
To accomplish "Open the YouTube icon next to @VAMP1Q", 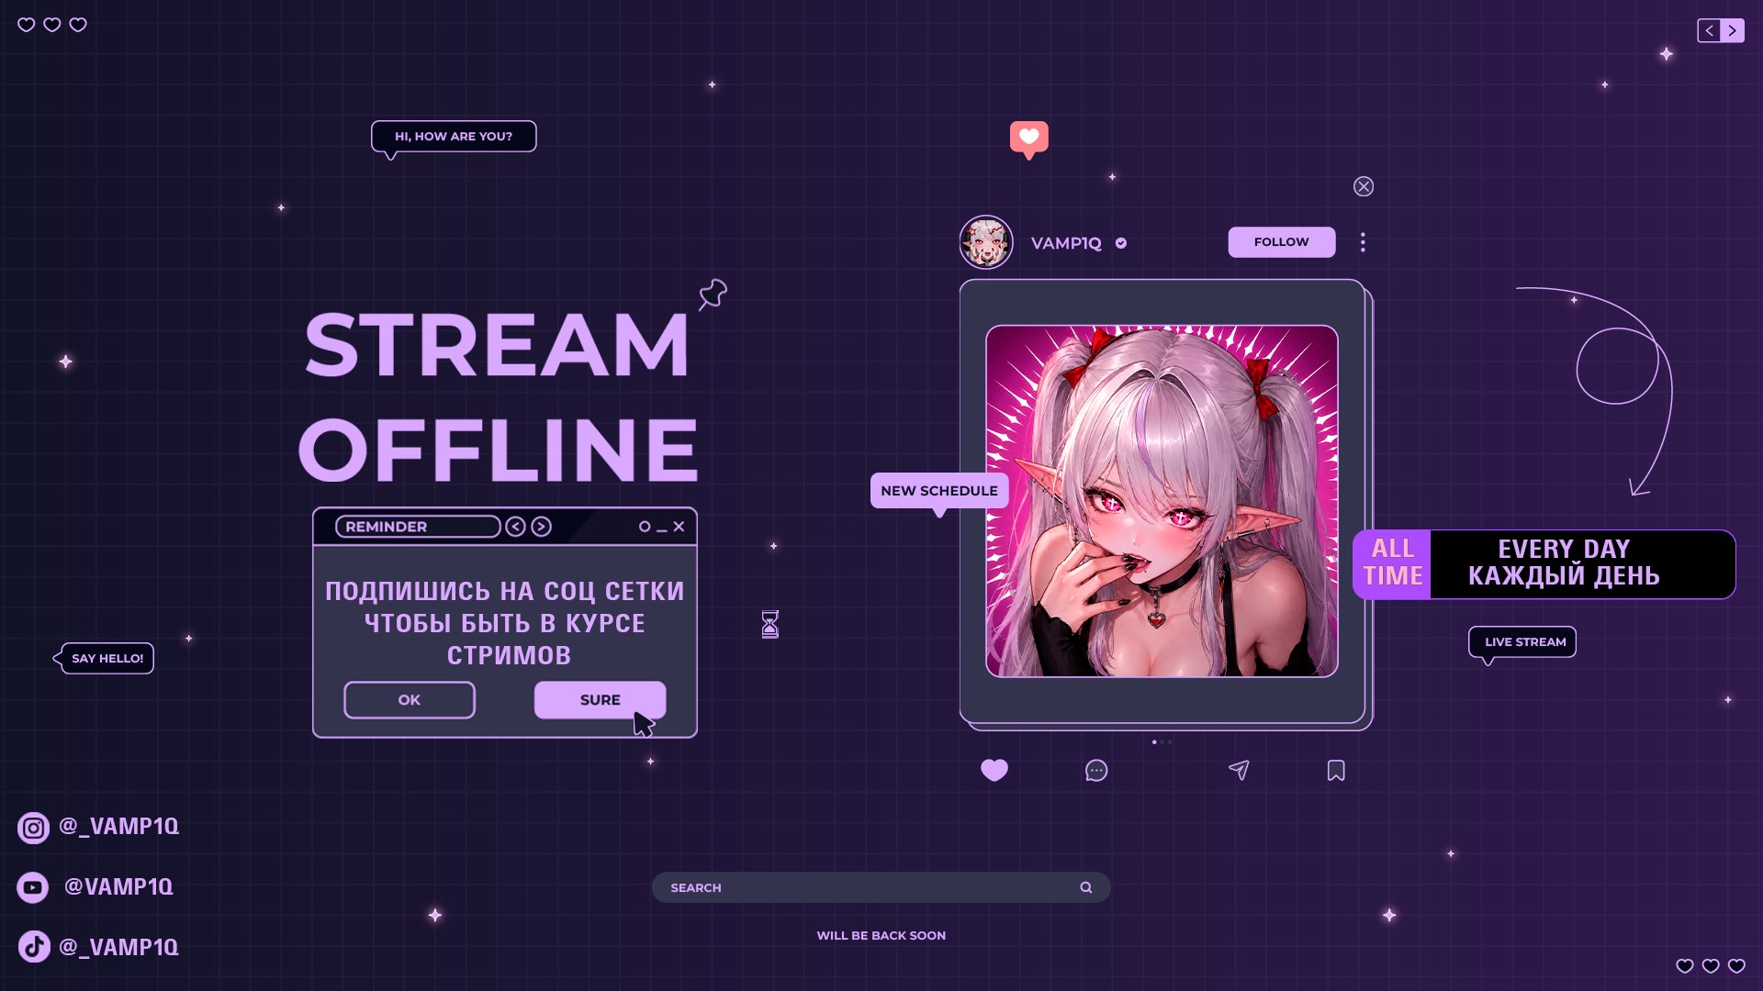I will pyautogui.click(x=33, y=887).
